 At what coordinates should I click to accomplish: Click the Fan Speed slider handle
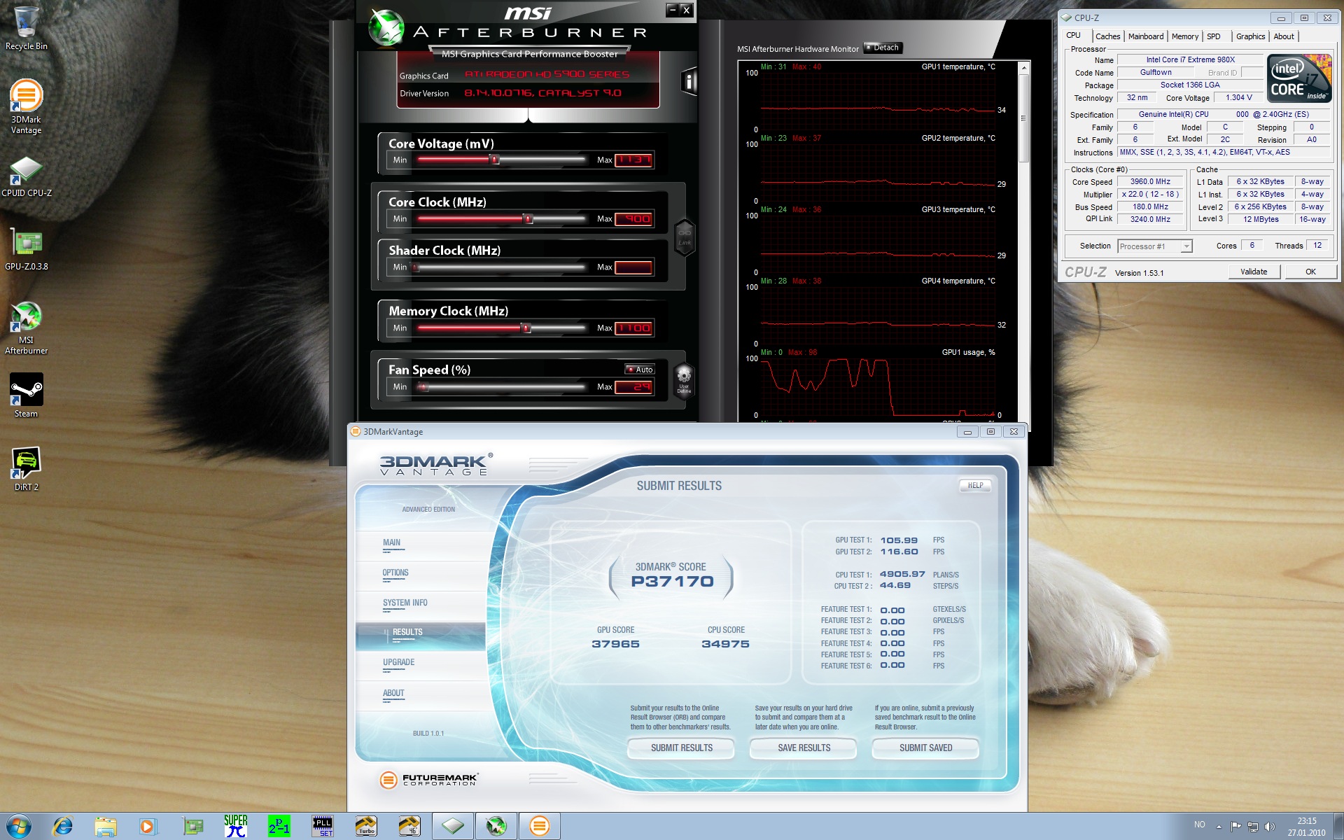[422, 386]
